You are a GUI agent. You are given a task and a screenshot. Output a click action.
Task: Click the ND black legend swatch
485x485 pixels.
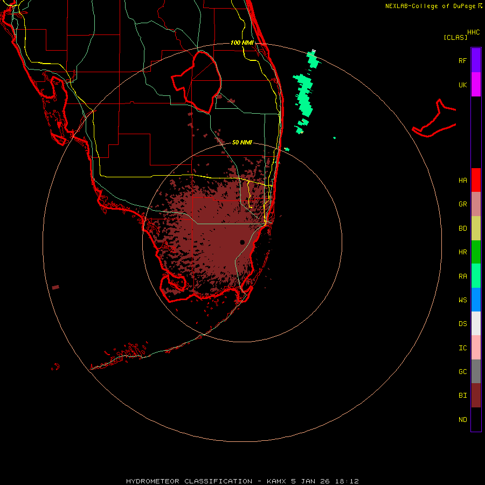[x=476, y=419]
